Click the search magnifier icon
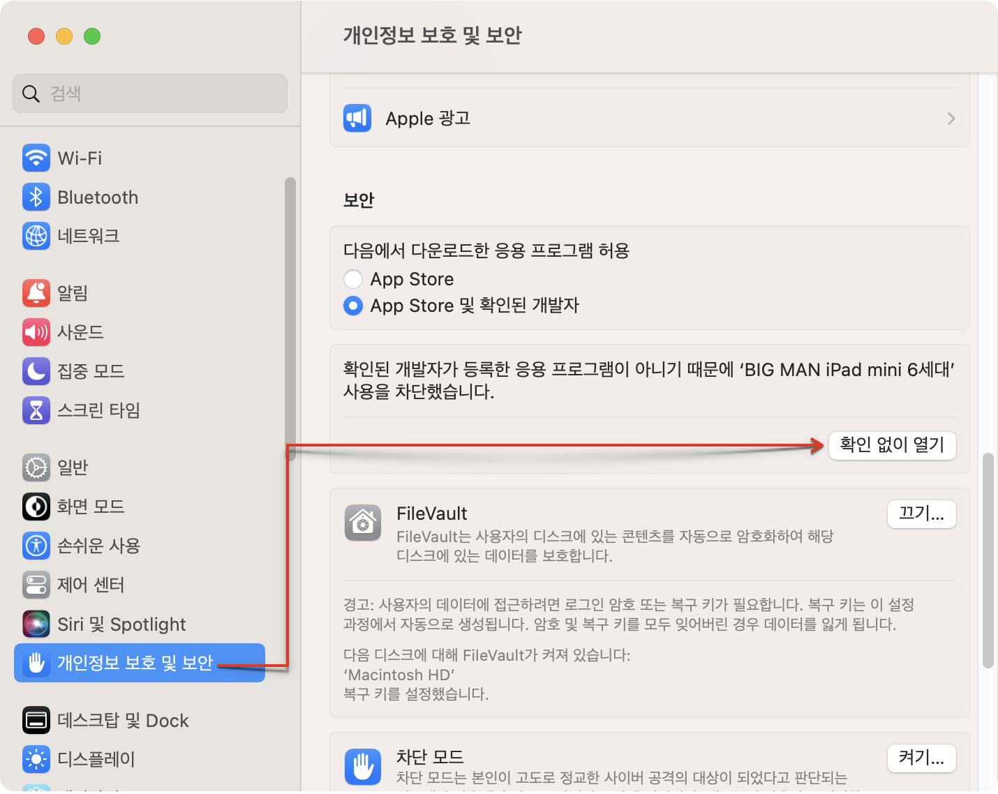The width and height of the screenshot is (998, 794). [x=31, y=93]
